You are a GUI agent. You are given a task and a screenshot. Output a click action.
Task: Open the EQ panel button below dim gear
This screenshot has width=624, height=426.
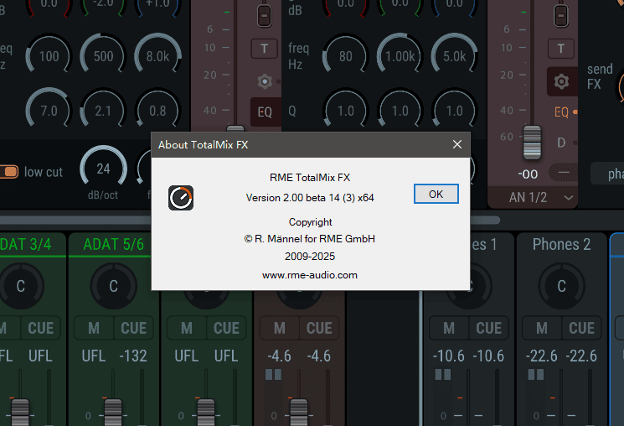click(x=265, y=111)
